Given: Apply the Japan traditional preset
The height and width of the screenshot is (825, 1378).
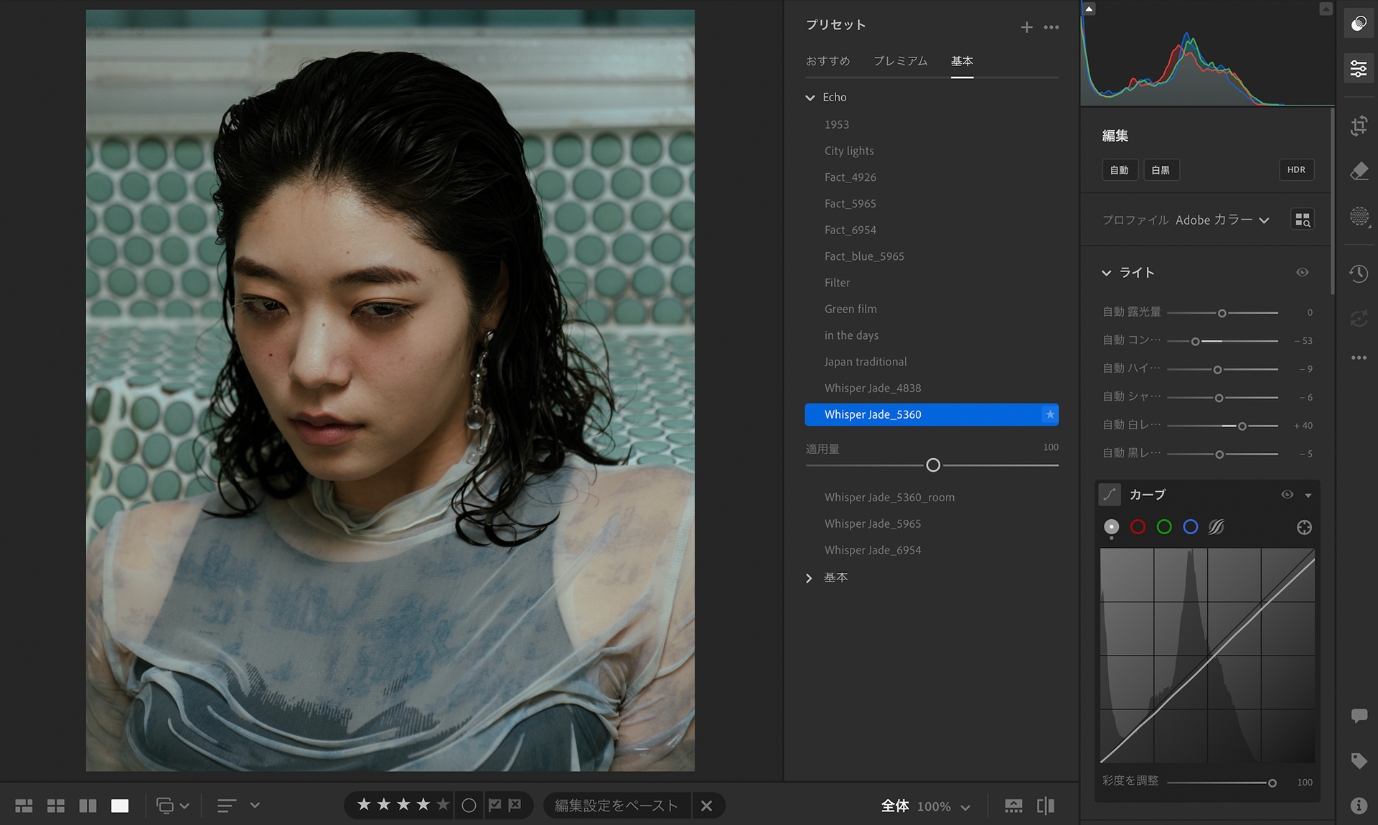Looking at the screenshot, I should pos(865,362).
